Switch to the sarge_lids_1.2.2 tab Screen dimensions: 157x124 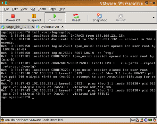click(x=17, y=27)
